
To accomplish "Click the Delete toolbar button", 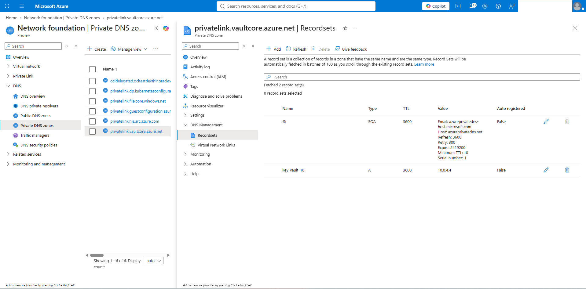I will (x=320, y=49).
